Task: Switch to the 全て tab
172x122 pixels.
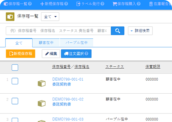Action: coord(19,43)
